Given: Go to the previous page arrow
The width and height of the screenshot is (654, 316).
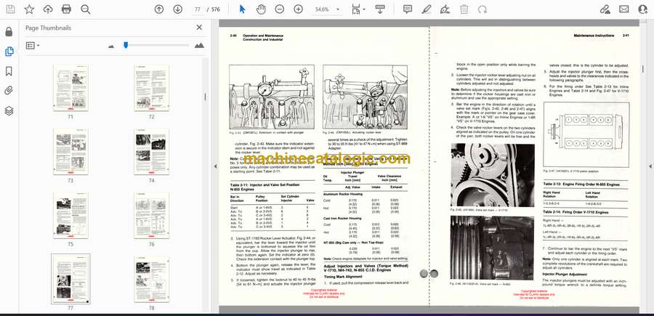Looking at the screenshot, I should pos(159,9).
